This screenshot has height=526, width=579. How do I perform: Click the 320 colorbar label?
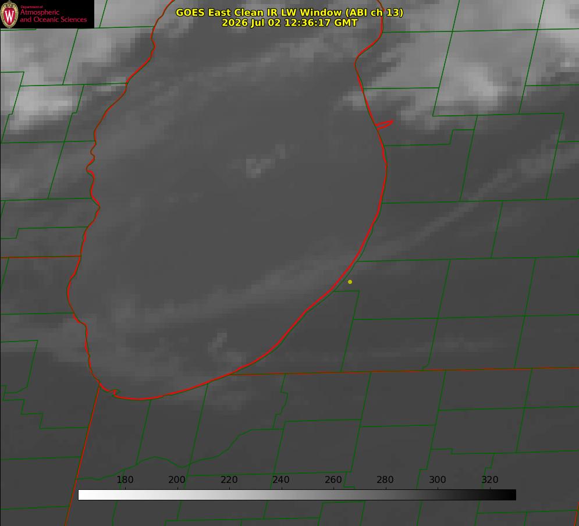click(490, 479)
